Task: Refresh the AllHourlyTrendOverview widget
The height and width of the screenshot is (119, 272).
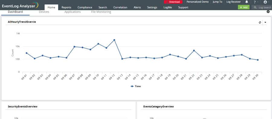Action: [260, 22]
